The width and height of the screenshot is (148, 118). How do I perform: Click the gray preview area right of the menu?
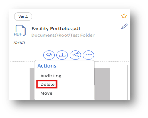[102, 84]
